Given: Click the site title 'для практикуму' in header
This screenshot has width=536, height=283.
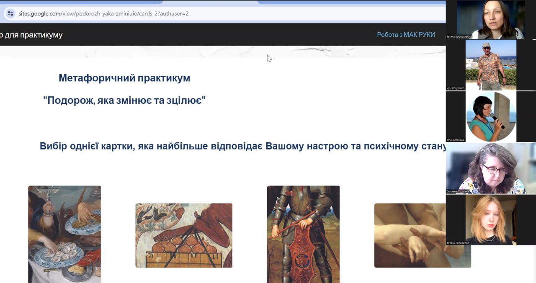Looking at the screenshot, I should point(31,35).
